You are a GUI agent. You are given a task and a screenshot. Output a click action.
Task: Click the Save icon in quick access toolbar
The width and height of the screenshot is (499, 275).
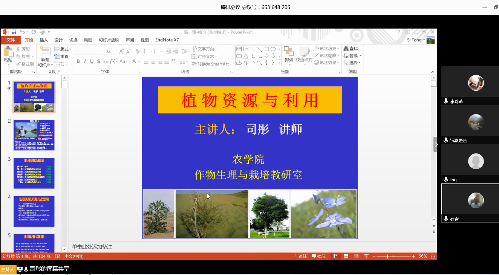pos(14,32)
